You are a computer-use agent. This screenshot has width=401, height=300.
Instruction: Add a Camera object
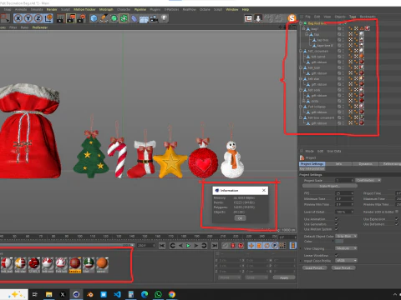pos(154,18)
